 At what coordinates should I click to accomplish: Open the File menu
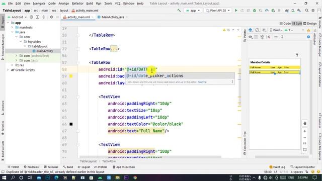click(x=10, y=4)
